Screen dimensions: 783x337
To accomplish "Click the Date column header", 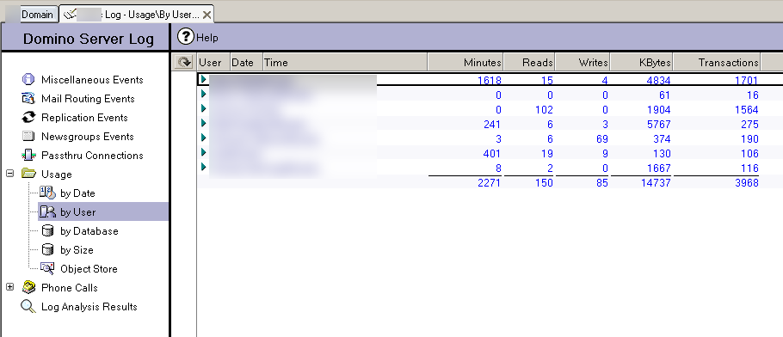I will [x=246, y=63].
